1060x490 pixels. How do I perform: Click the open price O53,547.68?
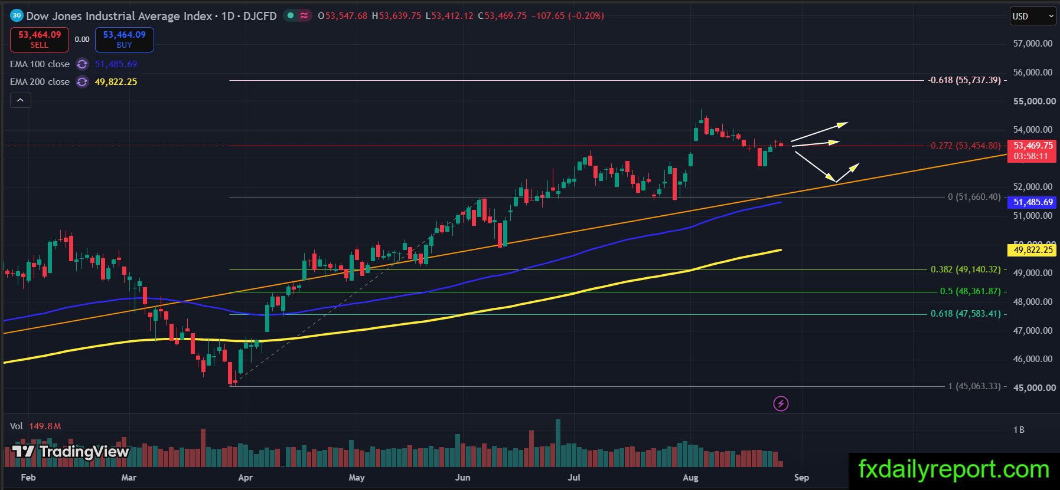[x=343, y=16]
